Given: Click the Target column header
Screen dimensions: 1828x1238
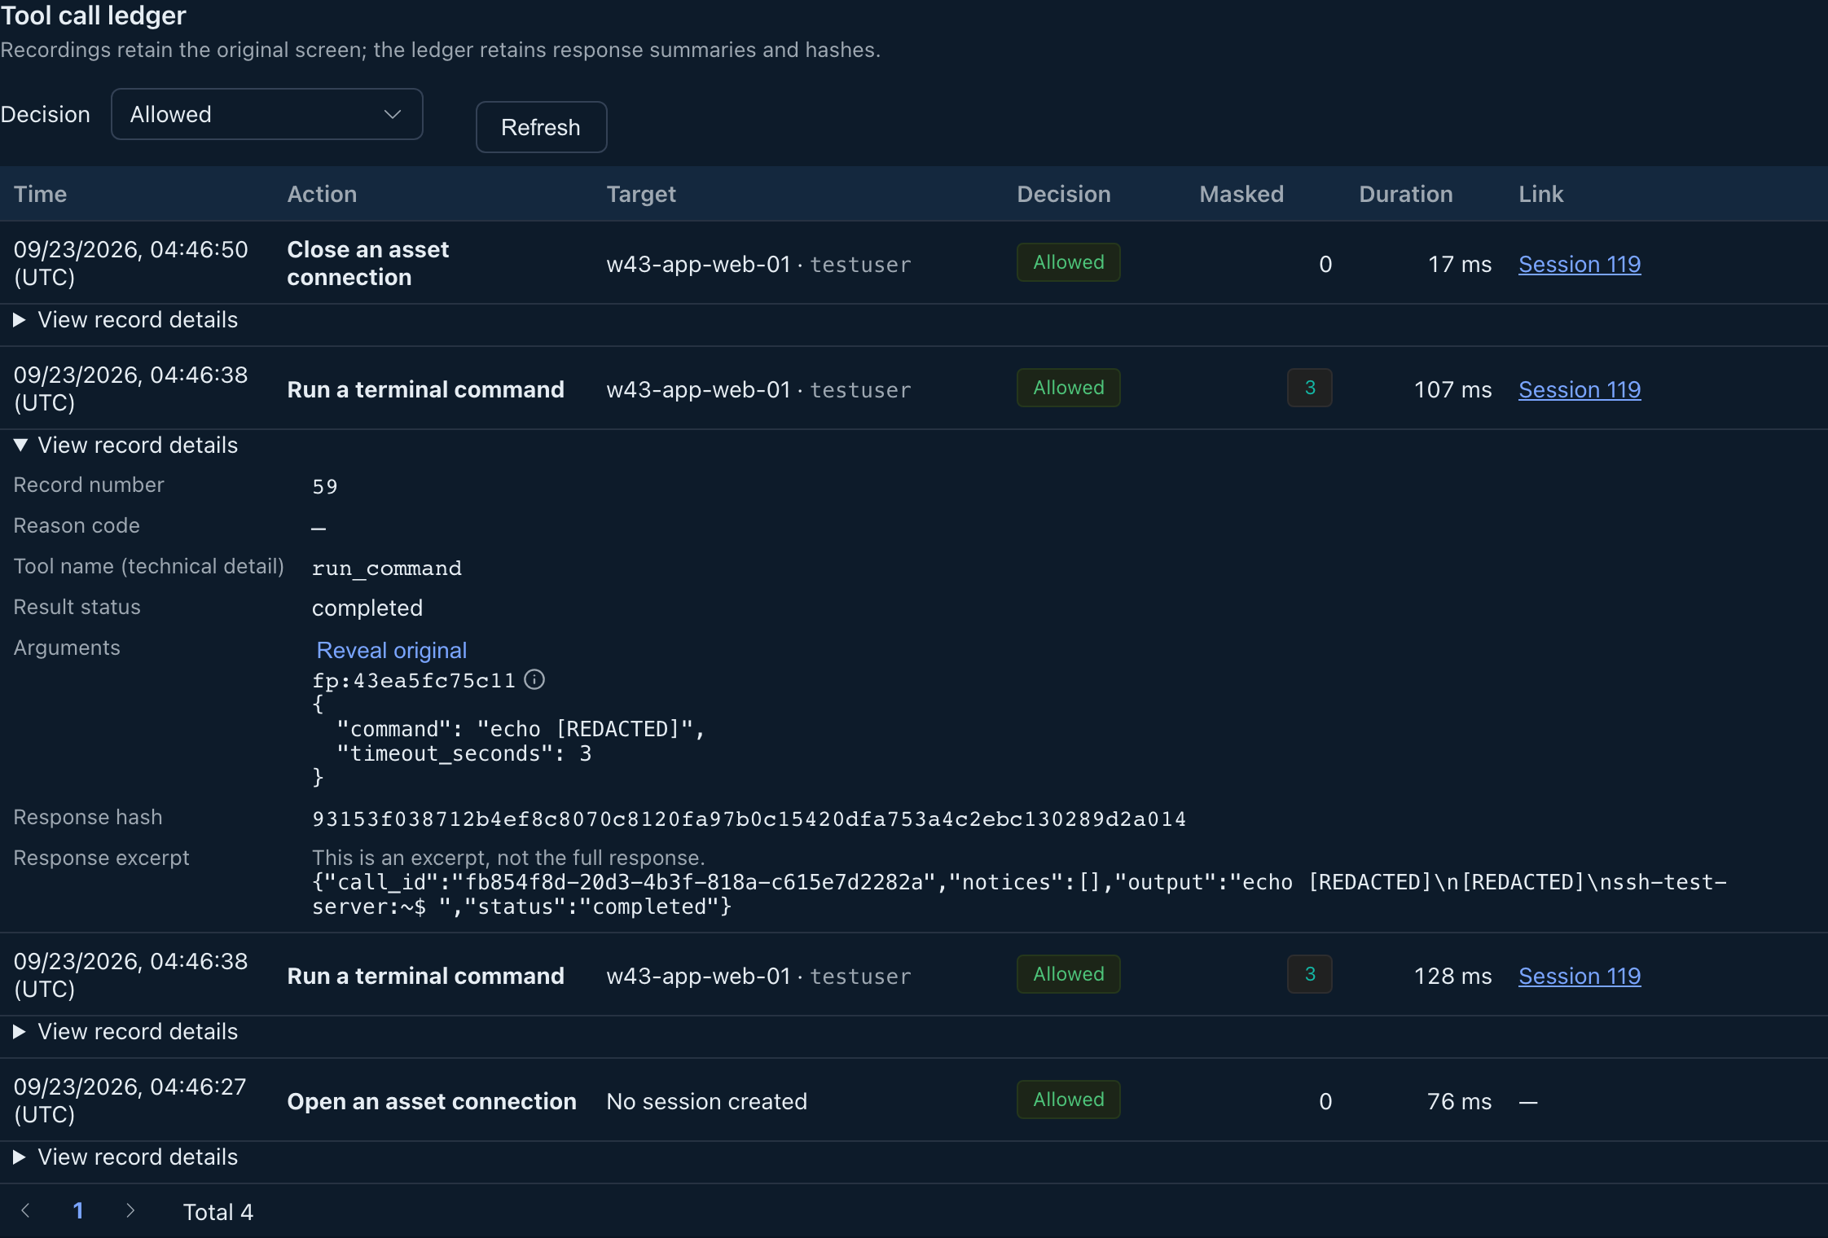Looking at the screenshot, I should [x=641, y=194].
